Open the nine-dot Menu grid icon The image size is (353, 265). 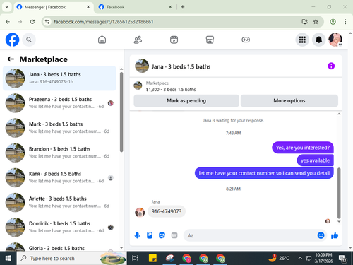(302, 40)
